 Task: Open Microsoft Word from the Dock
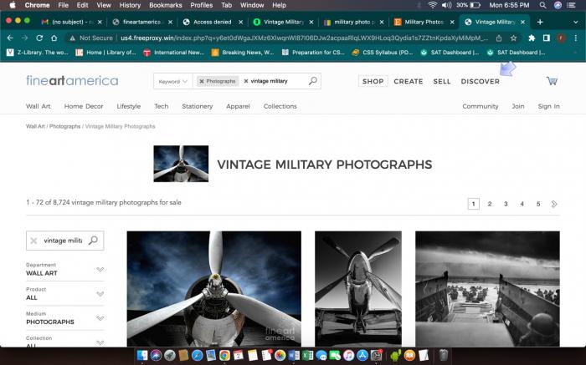294,355
